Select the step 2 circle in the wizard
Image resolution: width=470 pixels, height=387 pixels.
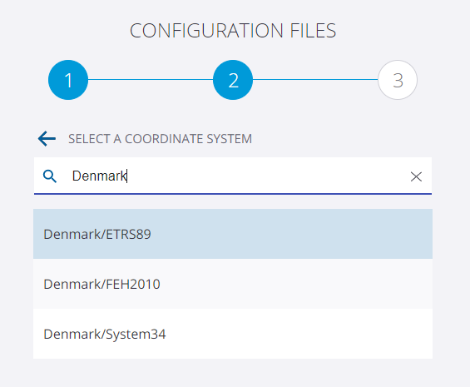coord(233,80)
